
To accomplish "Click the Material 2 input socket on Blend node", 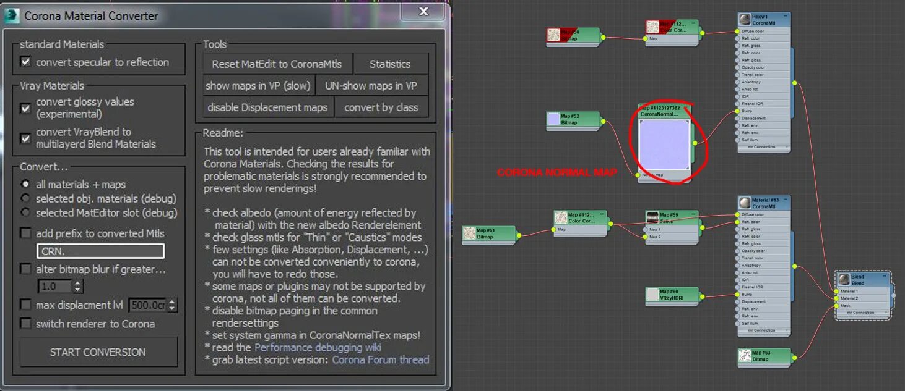I will click(836, 298).
